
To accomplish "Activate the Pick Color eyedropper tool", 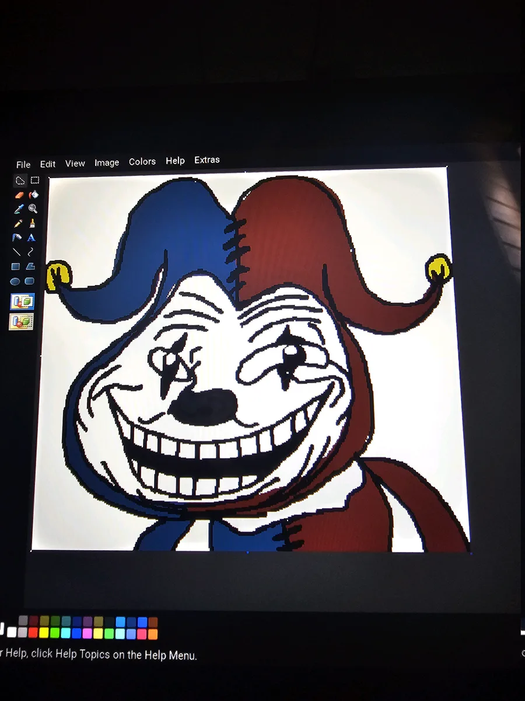I will click(x=19, y=209).
